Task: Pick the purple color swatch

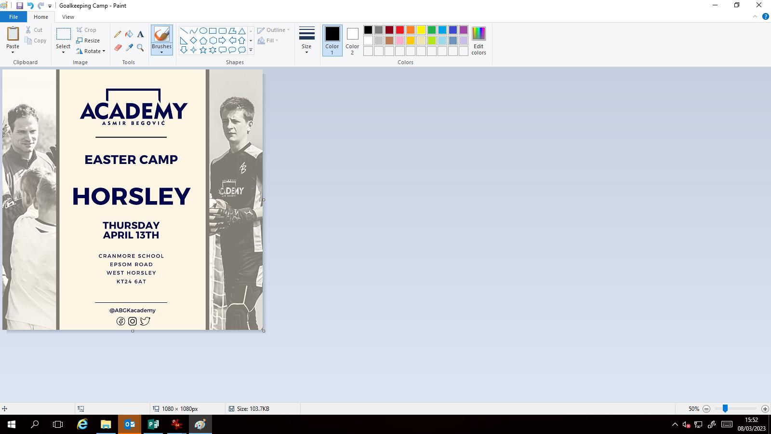Action: [x=464, y=30]
